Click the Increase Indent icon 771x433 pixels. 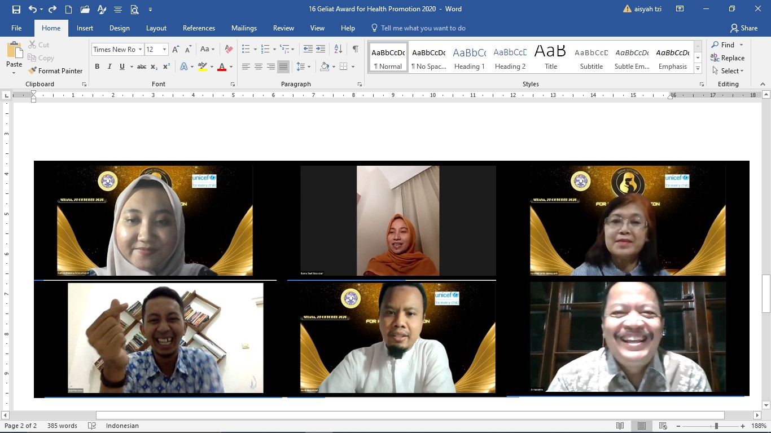click(x=321, y=49)
